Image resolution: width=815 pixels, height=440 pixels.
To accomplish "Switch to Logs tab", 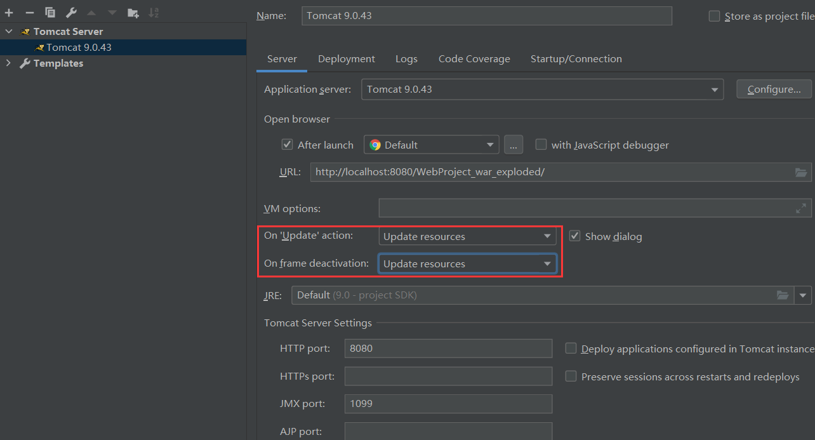I will 406,59.
